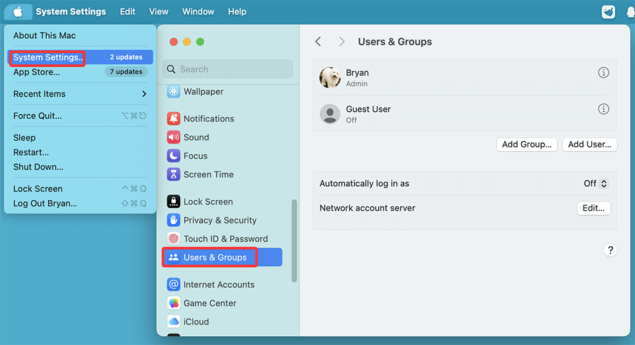The width and height of the screenshot is (635, 345).
Task: Click the Add User… button
Action: pos(589,144)
